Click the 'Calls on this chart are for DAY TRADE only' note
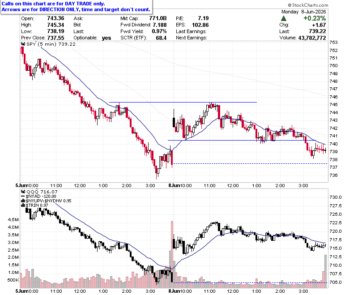349x295 pixels. [x=53, y=4]
